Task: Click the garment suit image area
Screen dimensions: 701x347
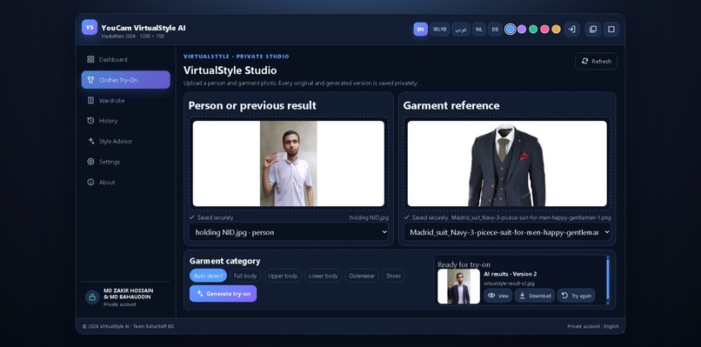Action: [507, 163]
